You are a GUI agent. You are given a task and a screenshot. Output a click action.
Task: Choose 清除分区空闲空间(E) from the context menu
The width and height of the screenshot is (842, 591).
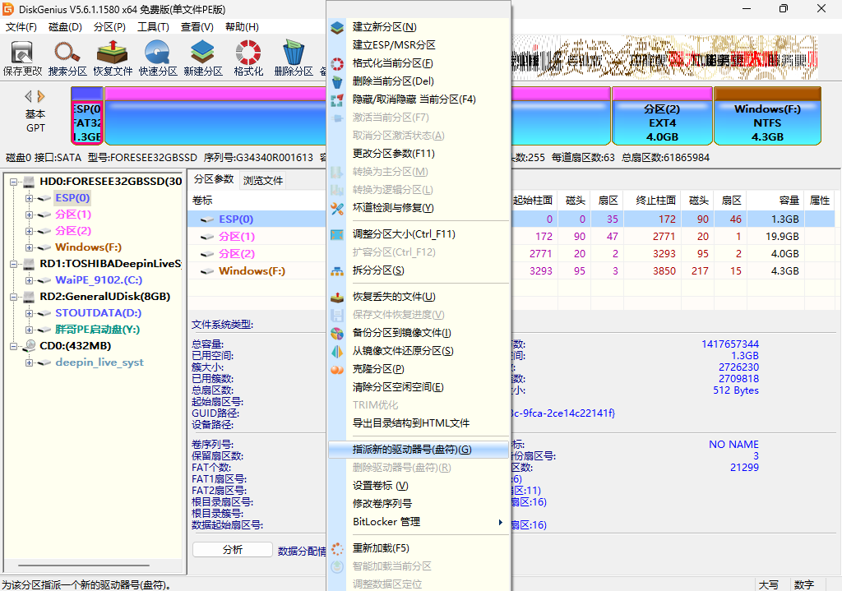(419, 387)
